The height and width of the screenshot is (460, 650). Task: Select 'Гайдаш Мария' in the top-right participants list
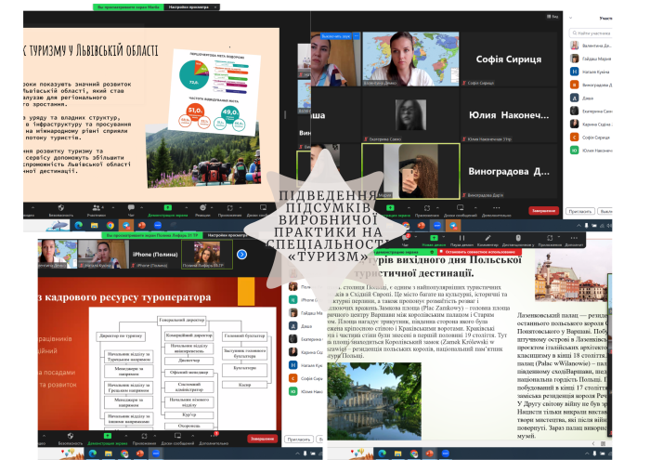(x=591, y=59)
